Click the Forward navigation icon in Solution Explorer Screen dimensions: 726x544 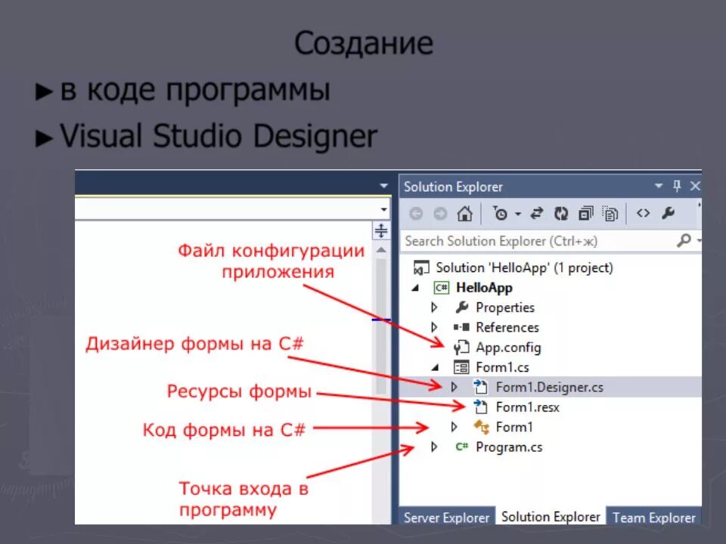coord(440,214)
